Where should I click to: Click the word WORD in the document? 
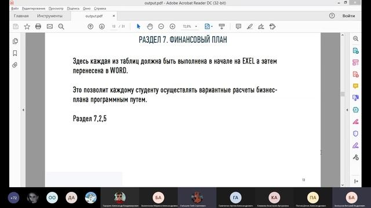click(x=119, y=70)
